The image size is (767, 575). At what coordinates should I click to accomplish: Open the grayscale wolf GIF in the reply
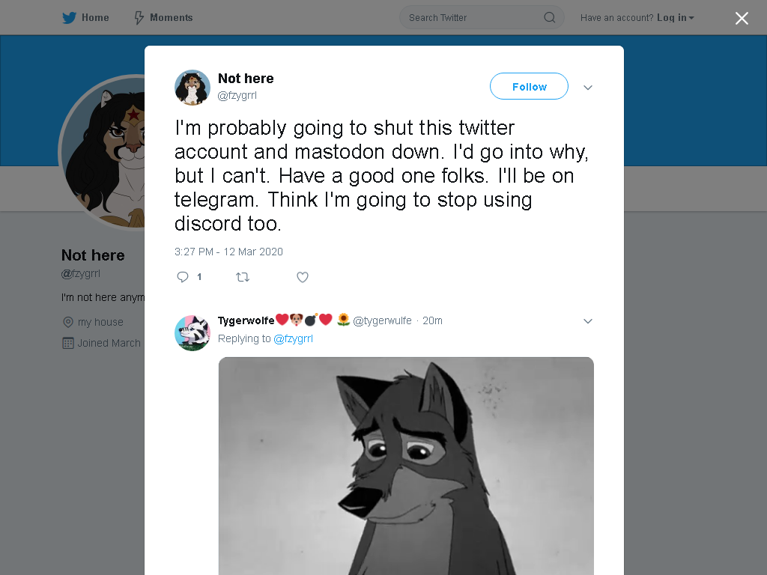pyautogui.click(x=406, y=466)
